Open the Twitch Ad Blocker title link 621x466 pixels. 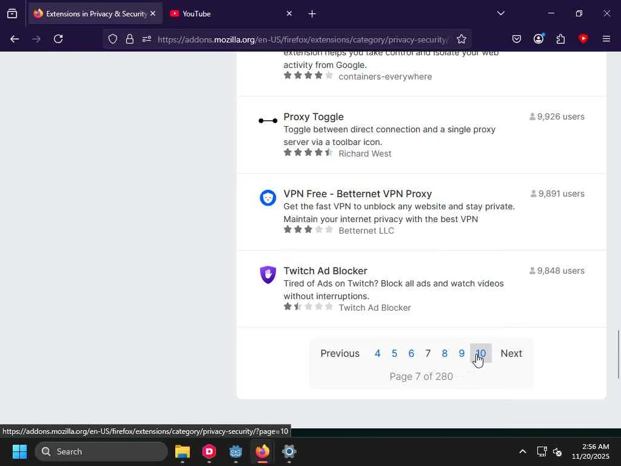[x=326, y=271]
